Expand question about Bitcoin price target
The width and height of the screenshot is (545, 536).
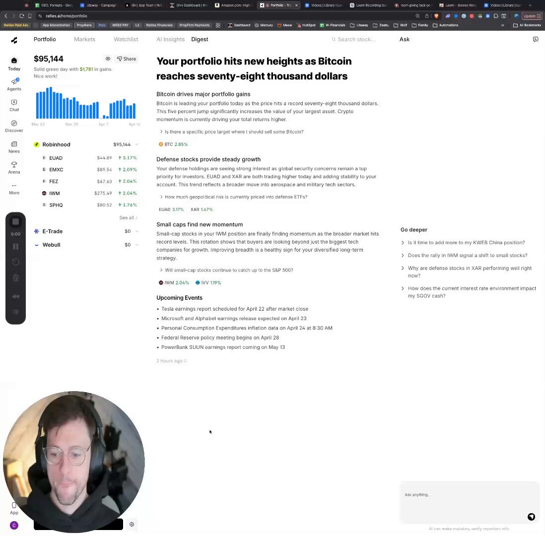(x=231, y=132)
